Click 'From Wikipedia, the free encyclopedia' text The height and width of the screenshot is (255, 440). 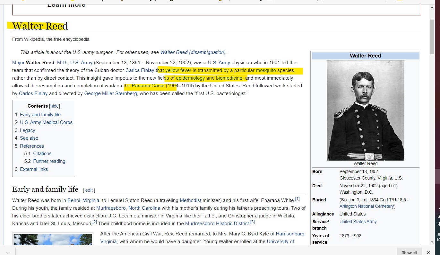51,39
